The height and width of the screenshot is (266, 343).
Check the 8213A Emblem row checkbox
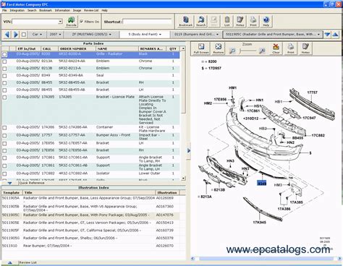pyautogui.click(x=4, y=61)
